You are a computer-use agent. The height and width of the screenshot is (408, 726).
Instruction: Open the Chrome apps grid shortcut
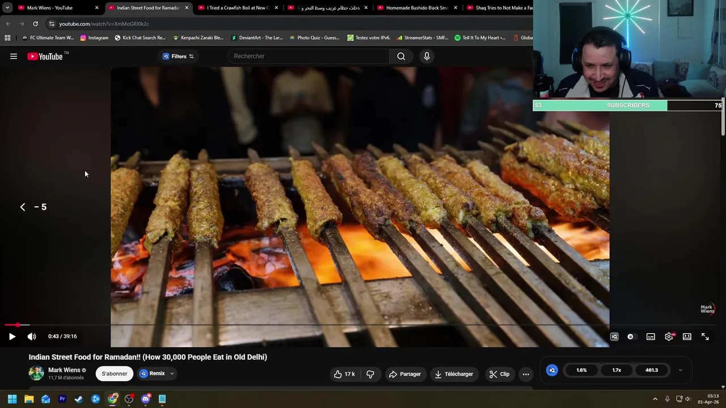[x=7, y=38]
